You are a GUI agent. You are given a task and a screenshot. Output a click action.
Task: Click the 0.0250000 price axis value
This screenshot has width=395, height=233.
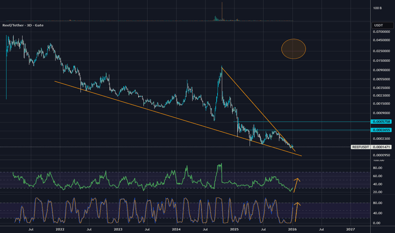(381, 51)
